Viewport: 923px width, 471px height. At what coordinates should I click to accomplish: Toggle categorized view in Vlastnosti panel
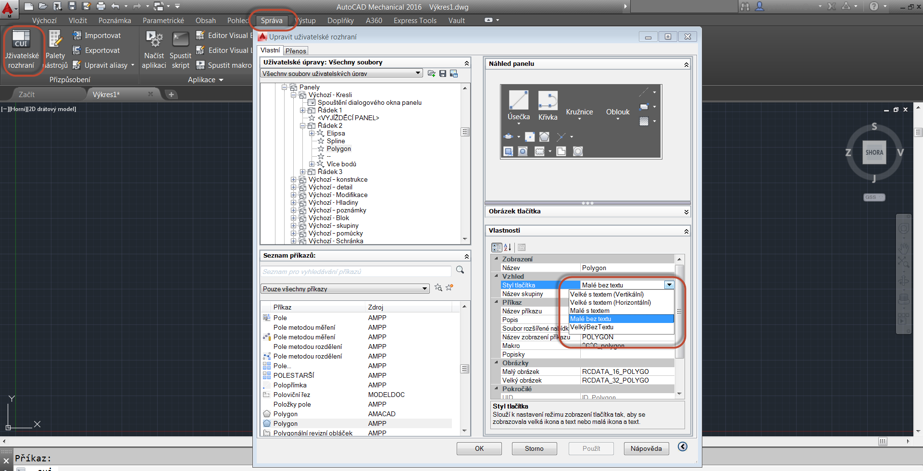[496, 248]
